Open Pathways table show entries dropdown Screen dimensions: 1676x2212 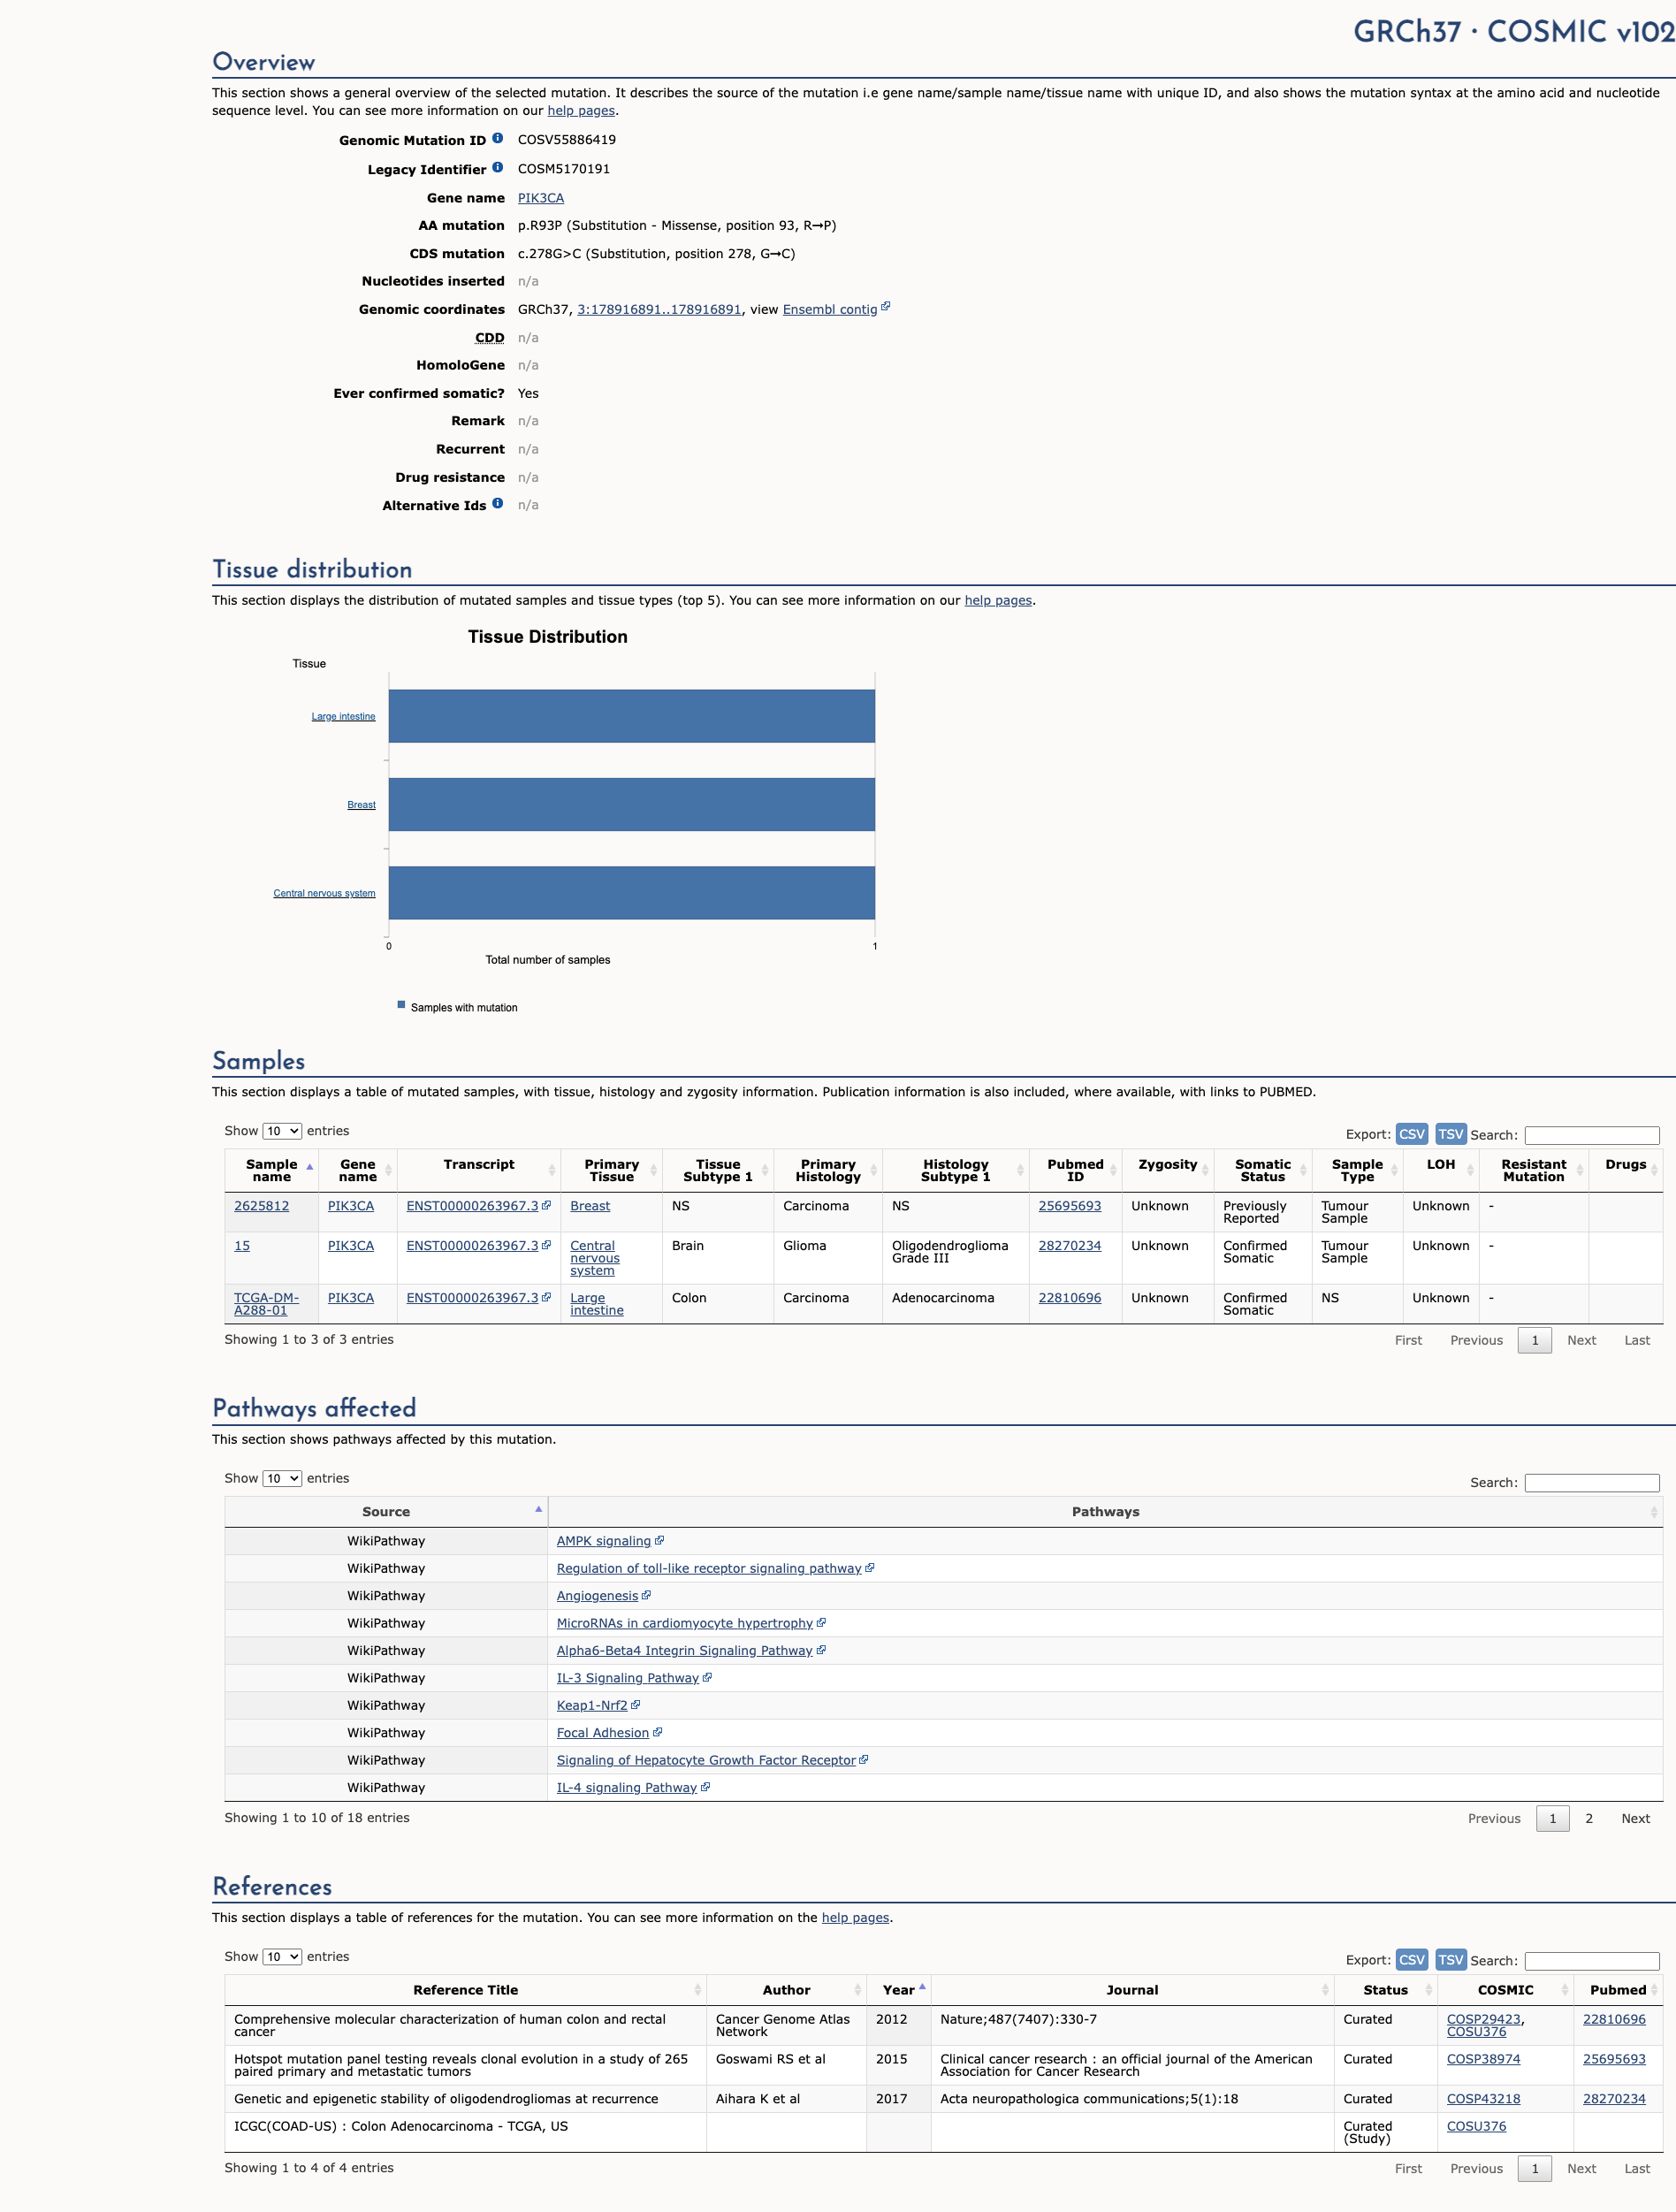coord(282,1478)
